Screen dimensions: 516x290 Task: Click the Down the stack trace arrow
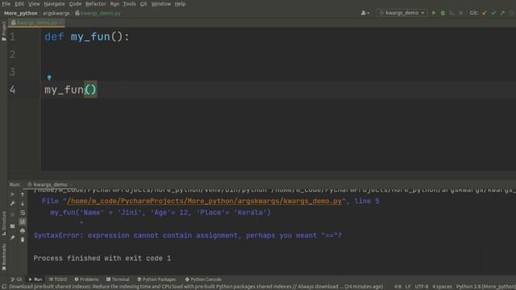pos(23,204)
